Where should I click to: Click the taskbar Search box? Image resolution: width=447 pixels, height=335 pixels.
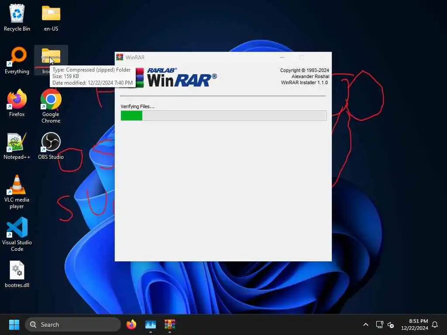[73, 325]
